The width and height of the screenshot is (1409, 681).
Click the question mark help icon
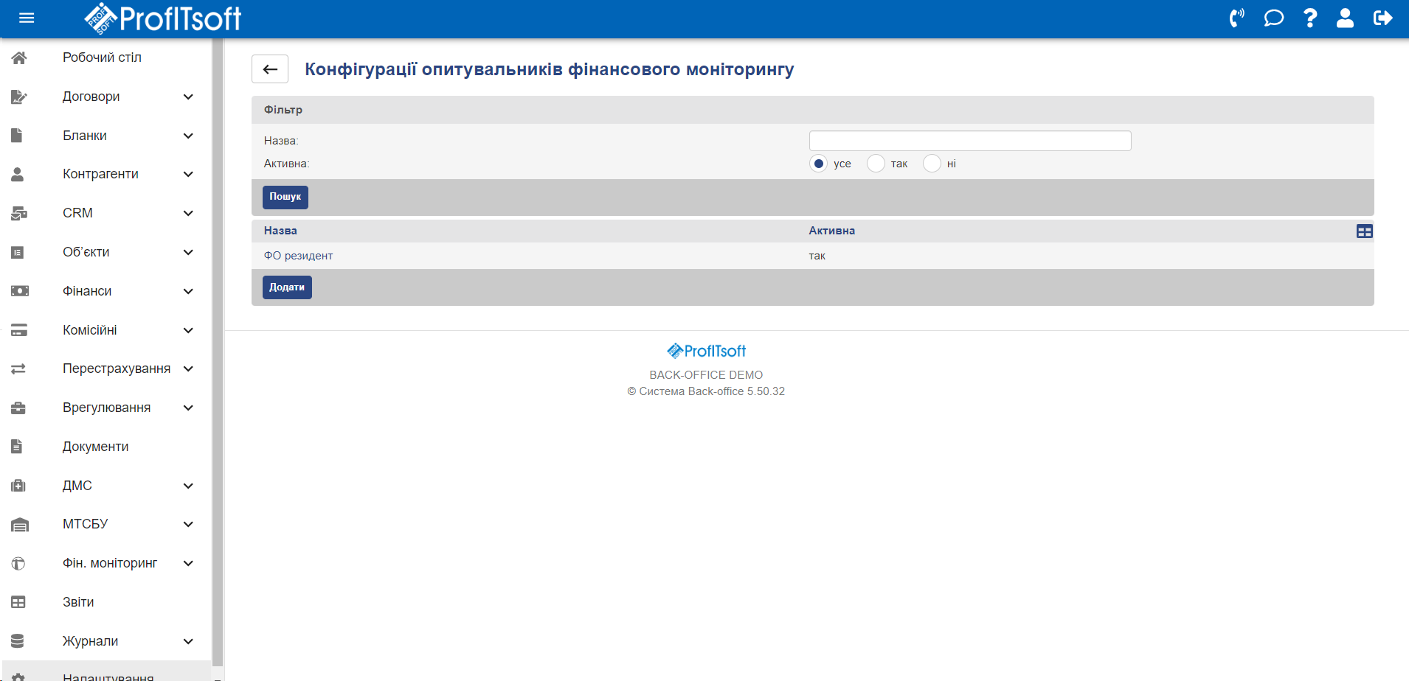coord(1310,18)
